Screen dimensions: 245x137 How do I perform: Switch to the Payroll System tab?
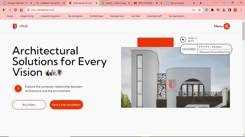179,3
